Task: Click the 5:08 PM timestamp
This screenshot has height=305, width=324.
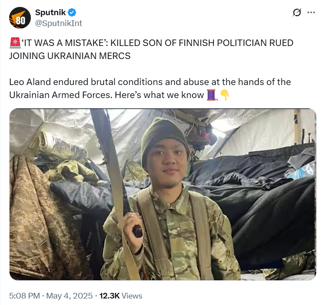Action: point(24,296)
